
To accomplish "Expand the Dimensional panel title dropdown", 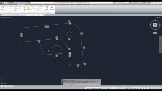I will [32, 13].
